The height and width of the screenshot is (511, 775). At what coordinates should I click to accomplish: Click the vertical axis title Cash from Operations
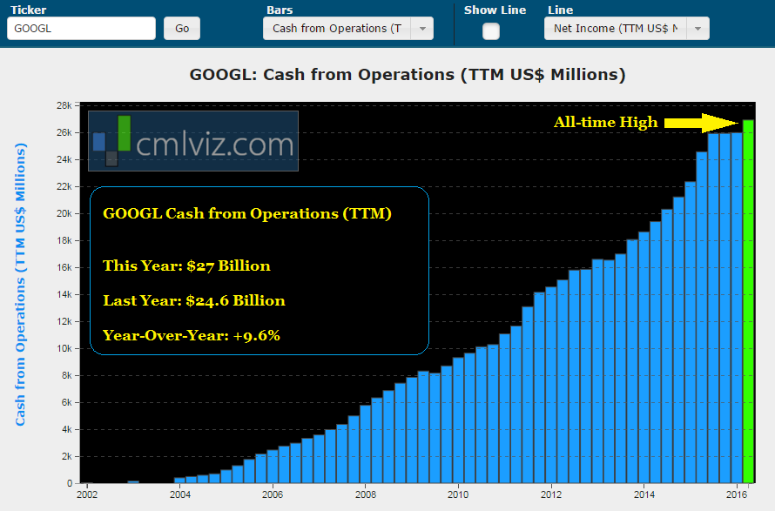20,285
